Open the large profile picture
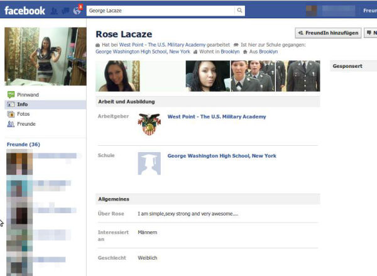Screen dimensions: 377x276 [x=45, y=57]
